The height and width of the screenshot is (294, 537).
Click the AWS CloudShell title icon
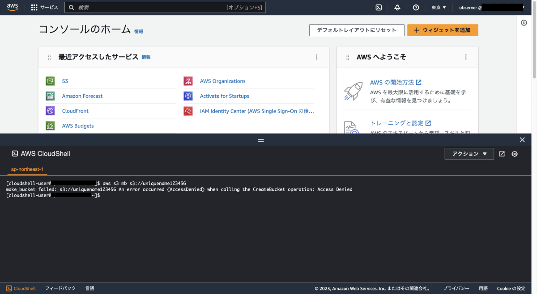(x=15, y=154)
